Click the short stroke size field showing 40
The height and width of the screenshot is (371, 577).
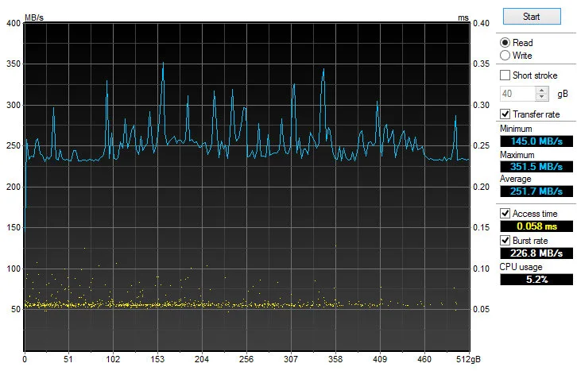(x=517, y=94)
